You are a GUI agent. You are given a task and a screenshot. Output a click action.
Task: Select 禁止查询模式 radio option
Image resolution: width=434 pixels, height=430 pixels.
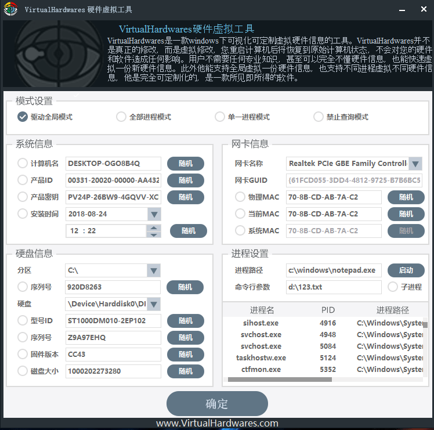coord(319,117)
